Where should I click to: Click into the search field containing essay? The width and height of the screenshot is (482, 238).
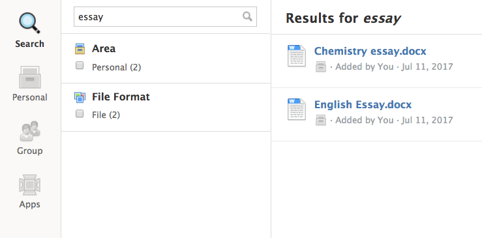point(165,16)
